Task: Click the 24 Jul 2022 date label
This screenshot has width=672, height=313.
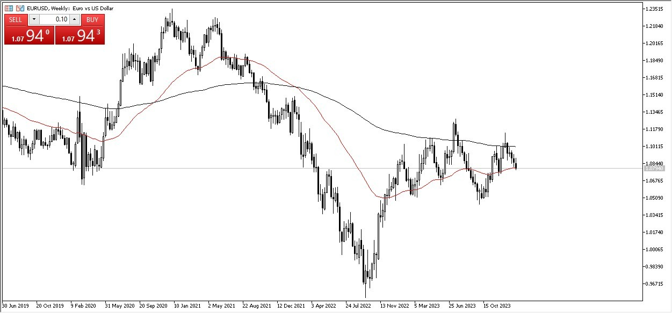Action: point(358,304)
